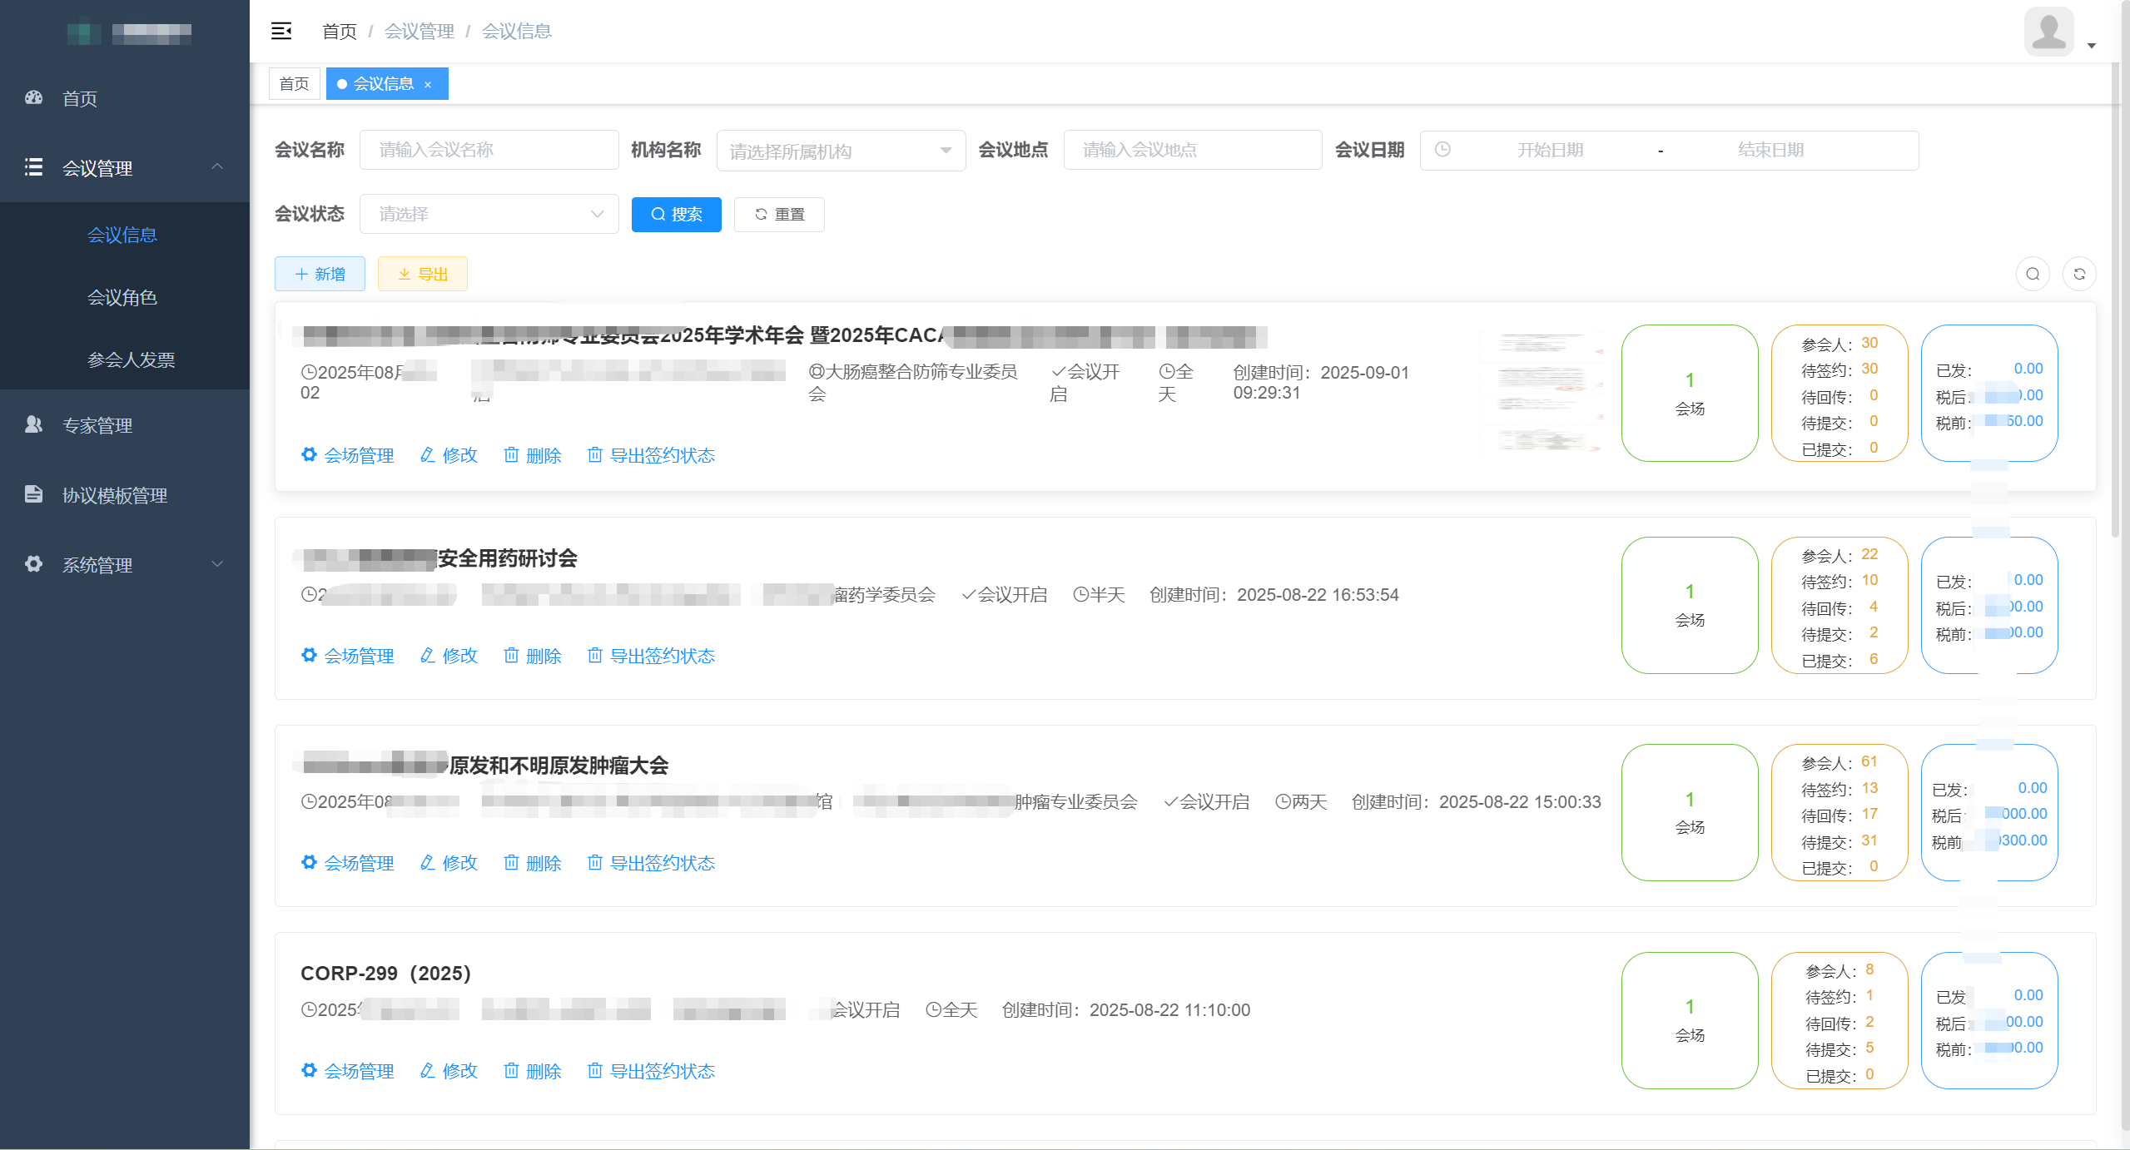Open the 会议状态 select dropdown
Image resolution: width=2130 pixels, height=1150 pixels.
click(x=489, y=214)
